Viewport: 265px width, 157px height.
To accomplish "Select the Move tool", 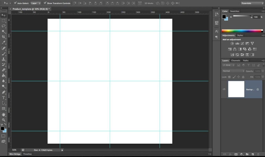I will pyautogui.click(x=3, y=15).
